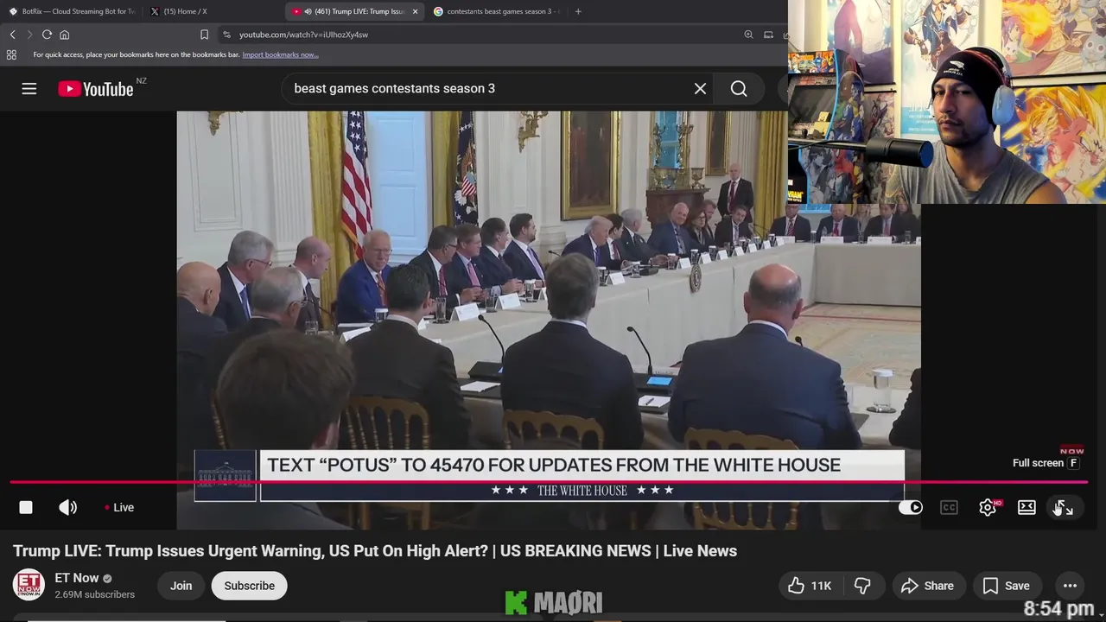Open the browser home page
1106x622 pixels.
tap(64, 35)
